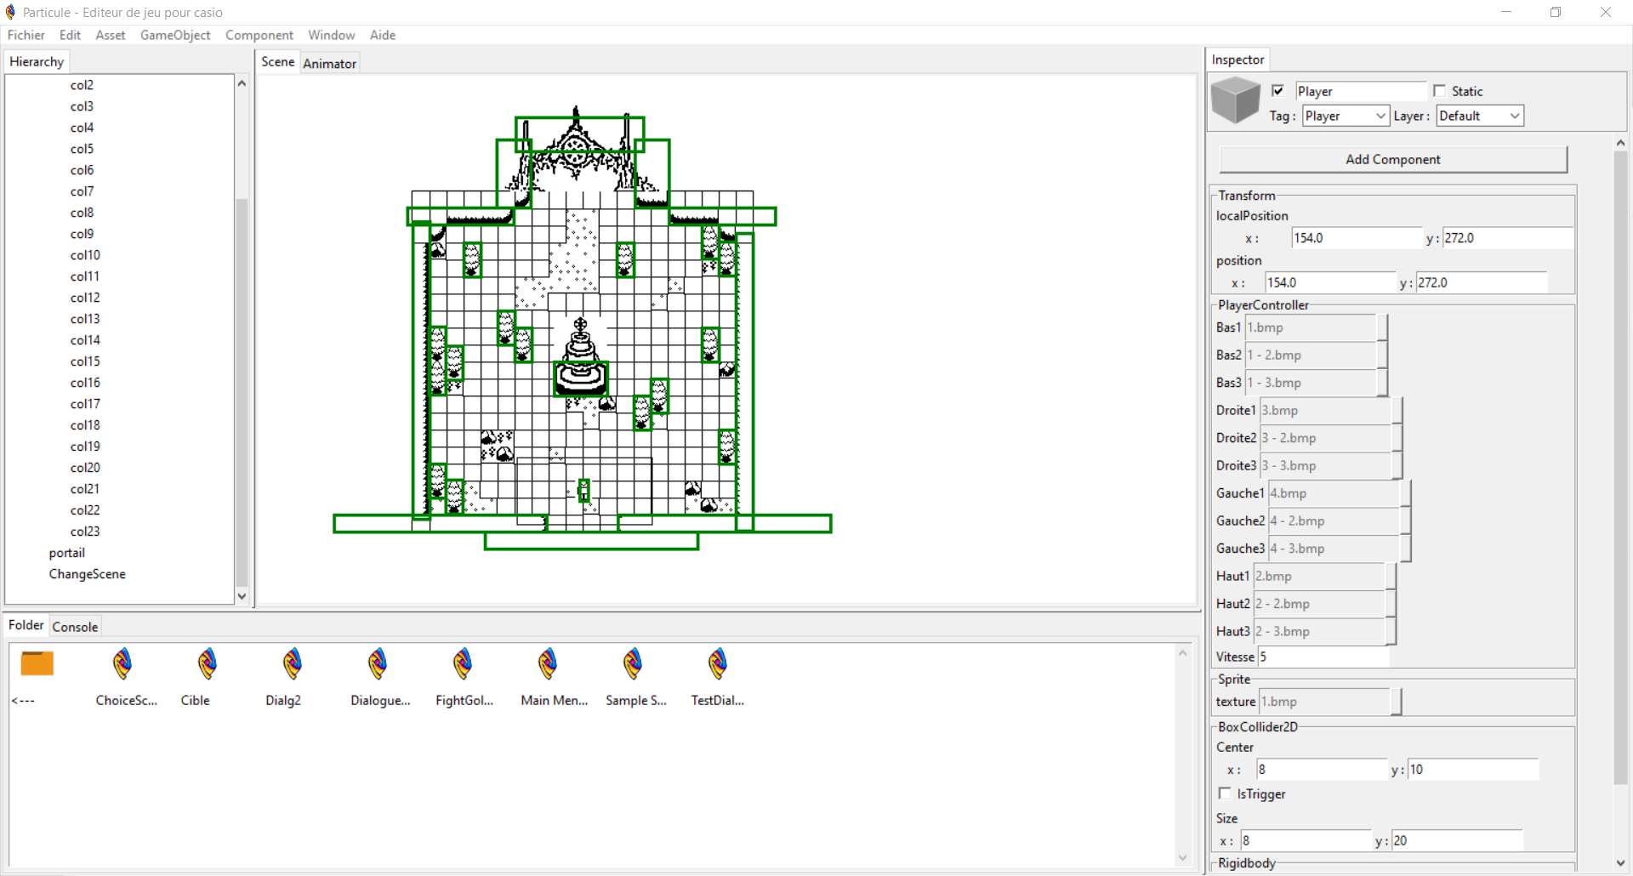Click browse button next to Bas1 field

click(1383, 327)
